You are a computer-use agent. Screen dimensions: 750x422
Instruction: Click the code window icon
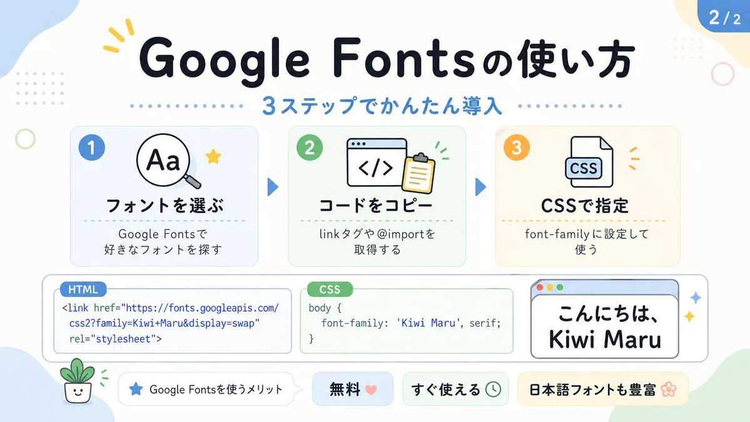point(377,163)
